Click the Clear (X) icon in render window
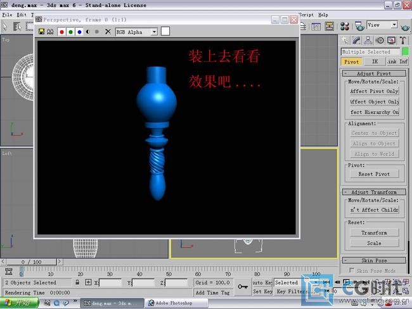This screenshot has height=309, width=412. pyautogui.click(x=107, y=32)
